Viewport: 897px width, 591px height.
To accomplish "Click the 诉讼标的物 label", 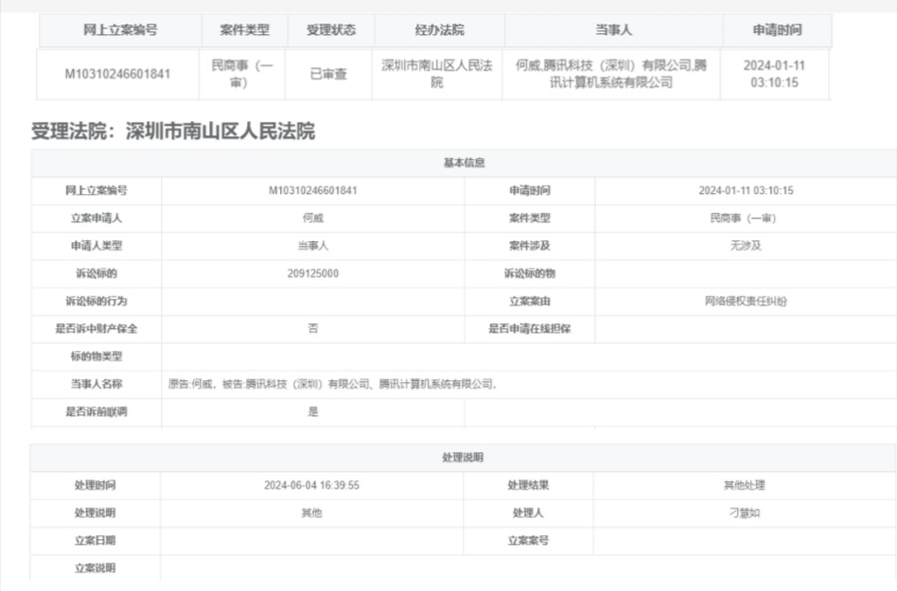I will 530,274.
